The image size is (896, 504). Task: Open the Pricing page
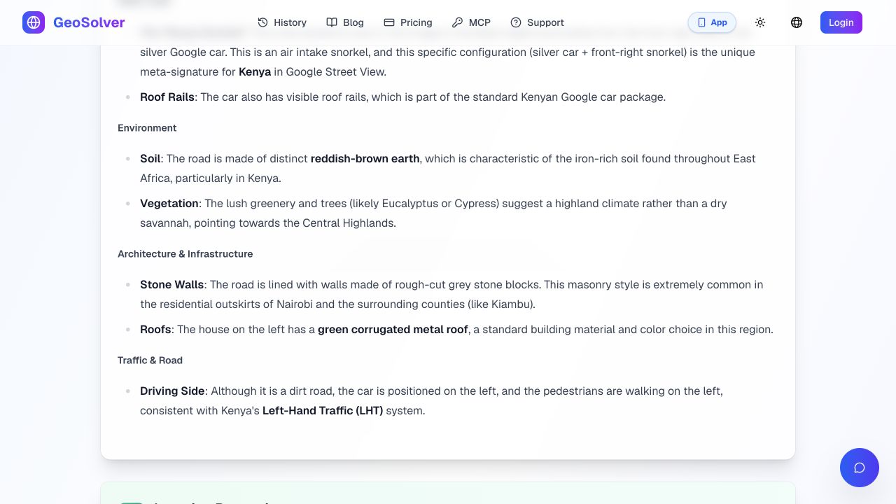408,22
